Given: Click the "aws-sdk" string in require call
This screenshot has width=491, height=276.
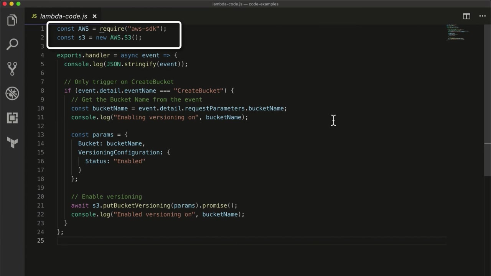Looking at the screenshot, I should pyautogui.click(x=144, y=29).
